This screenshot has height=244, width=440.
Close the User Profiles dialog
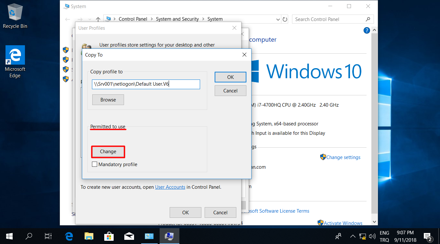click(234, 28)
